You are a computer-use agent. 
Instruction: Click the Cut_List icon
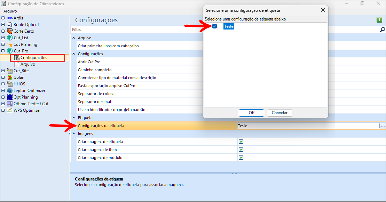click(x=10, y=38)
